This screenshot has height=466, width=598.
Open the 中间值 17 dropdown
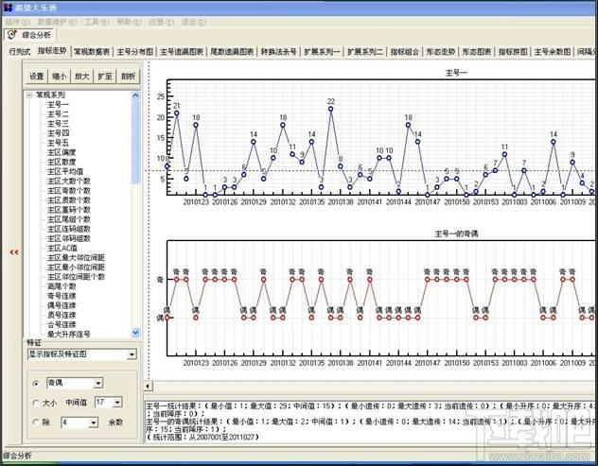[117, 403]
